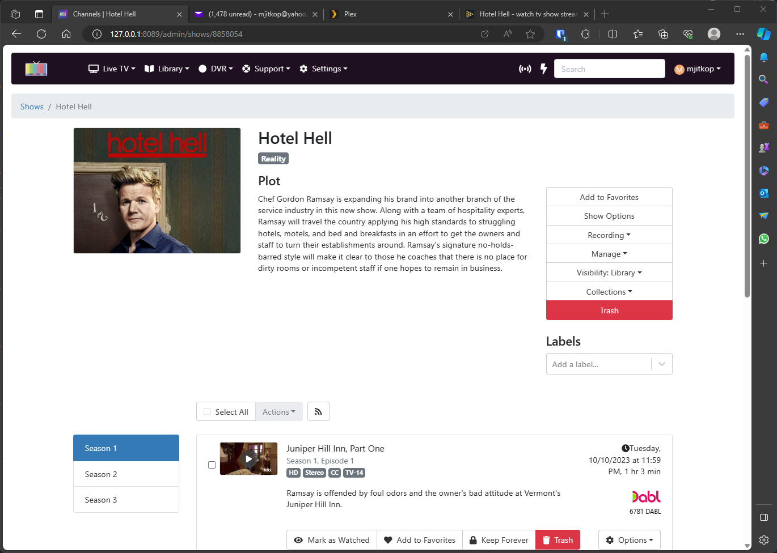Click into the Search input field
The height and width of the screenshot is (553, 777).
click(x=609, y=69)
